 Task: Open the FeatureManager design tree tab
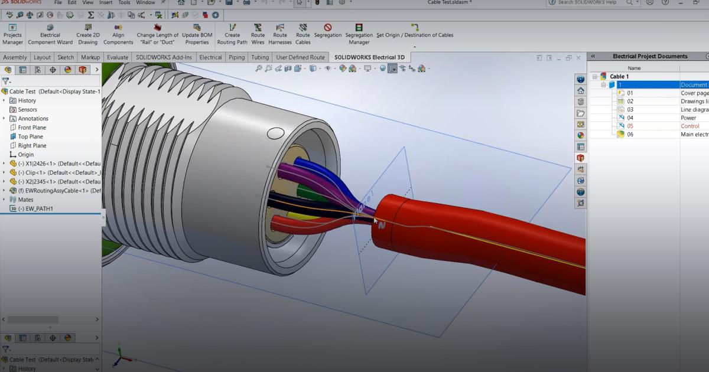[x=8, y=70]
